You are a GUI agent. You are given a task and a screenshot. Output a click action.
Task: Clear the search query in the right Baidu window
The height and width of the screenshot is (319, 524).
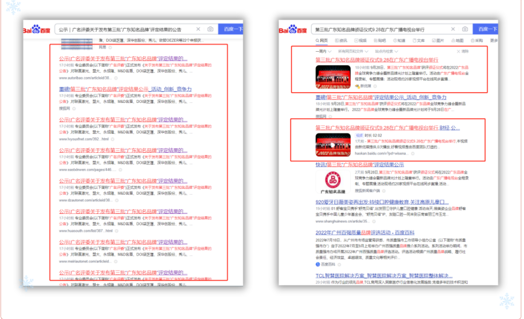point(453,29)
